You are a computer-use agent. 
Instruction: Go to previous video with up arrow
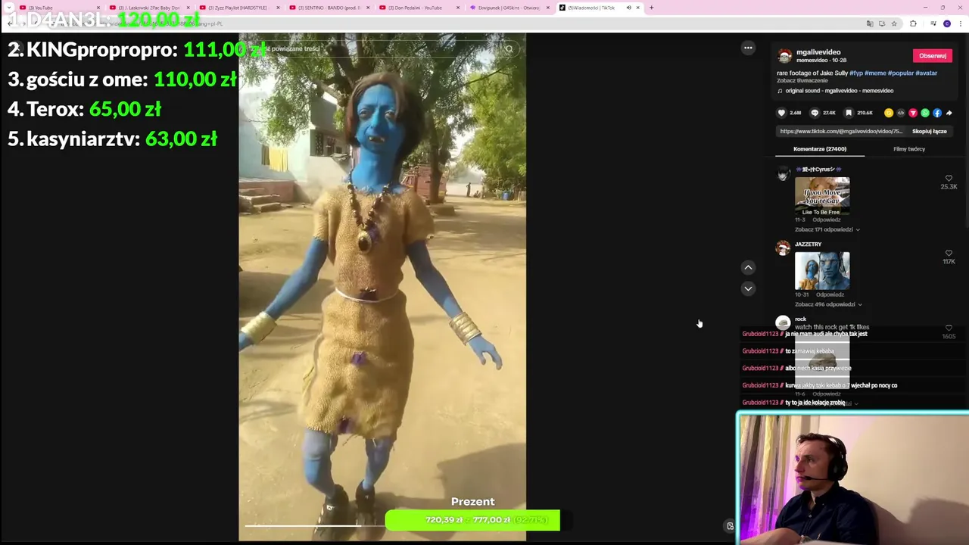748,267
